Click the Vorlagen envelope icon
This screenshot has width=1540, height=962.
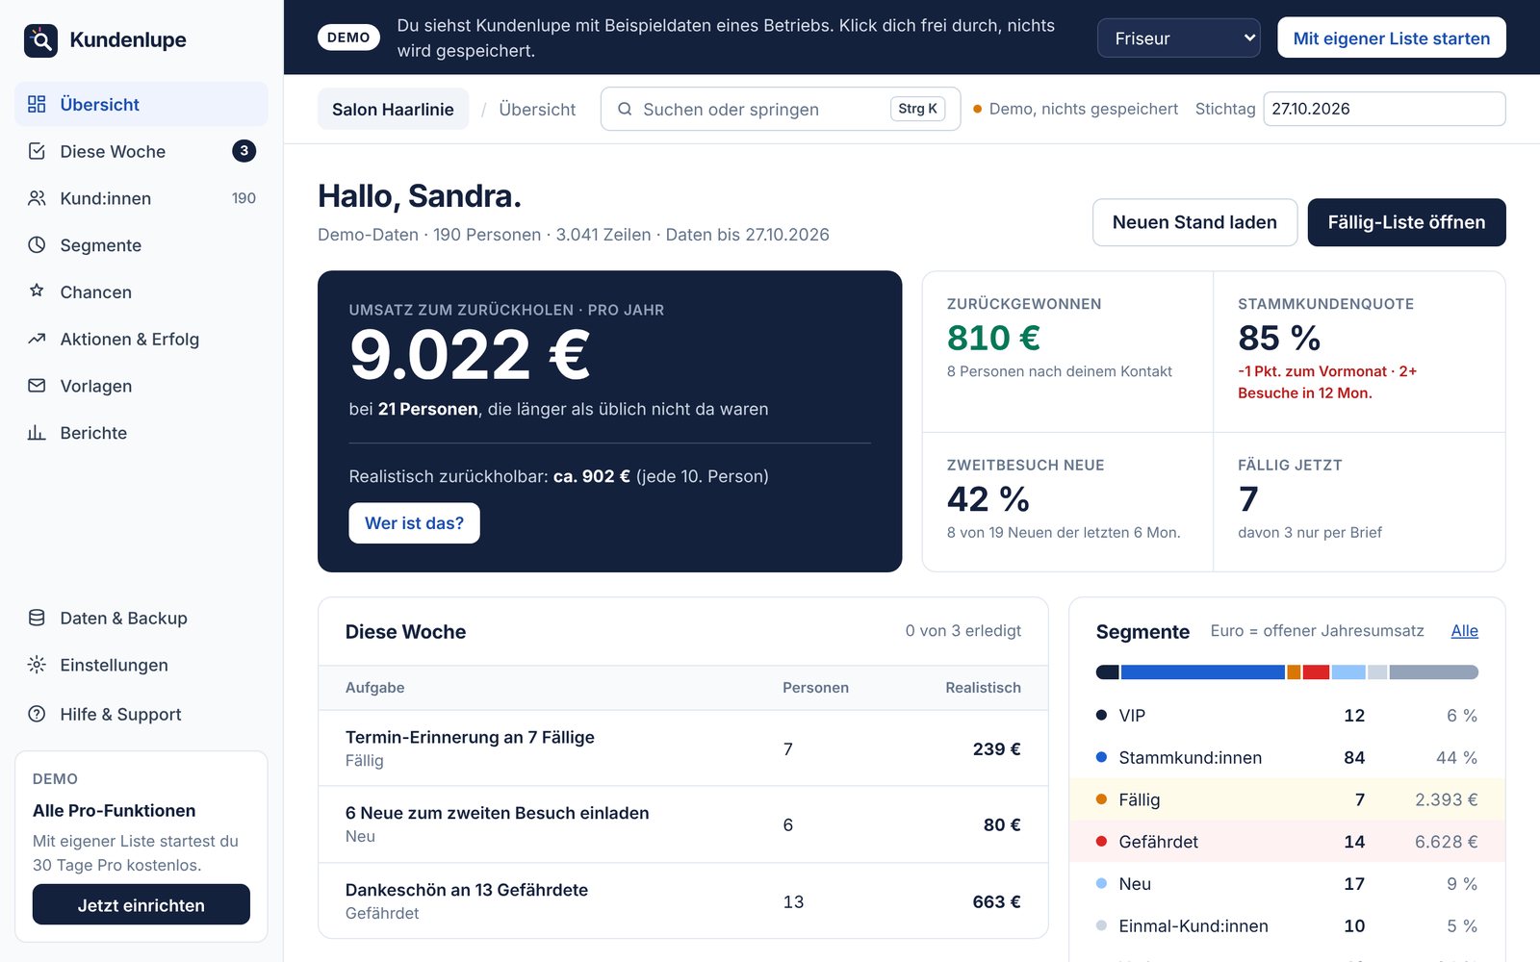click(x=37, y=386)
